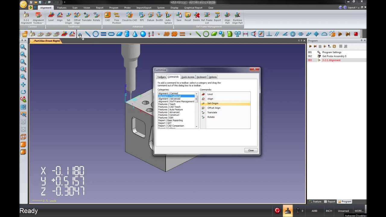Viewport: 386px width, 217px height.
Task: Select the blue line feature tool
Action: click(x=88, y=34)
